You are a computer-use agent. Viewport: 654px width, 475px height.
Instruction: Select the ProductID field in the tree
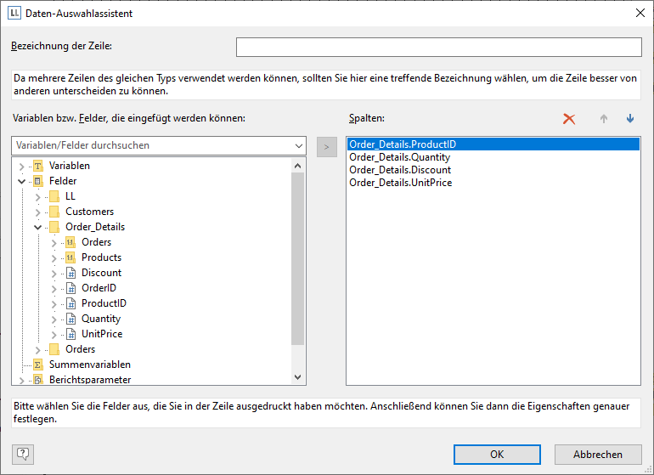(x=104, y=303)
